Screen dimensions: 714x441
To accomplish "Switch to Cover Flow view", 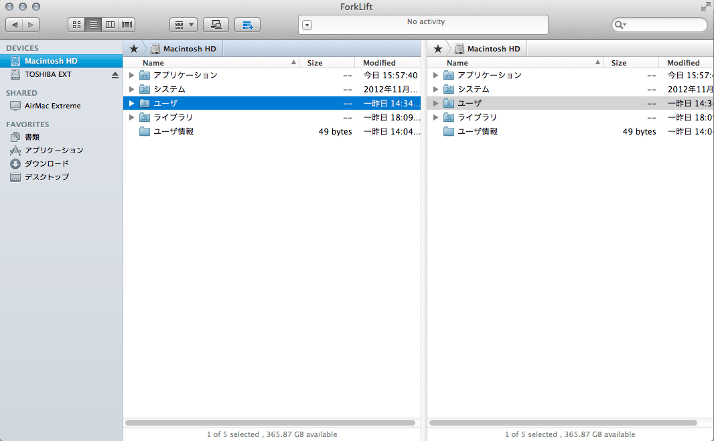I will coord(127,25).
